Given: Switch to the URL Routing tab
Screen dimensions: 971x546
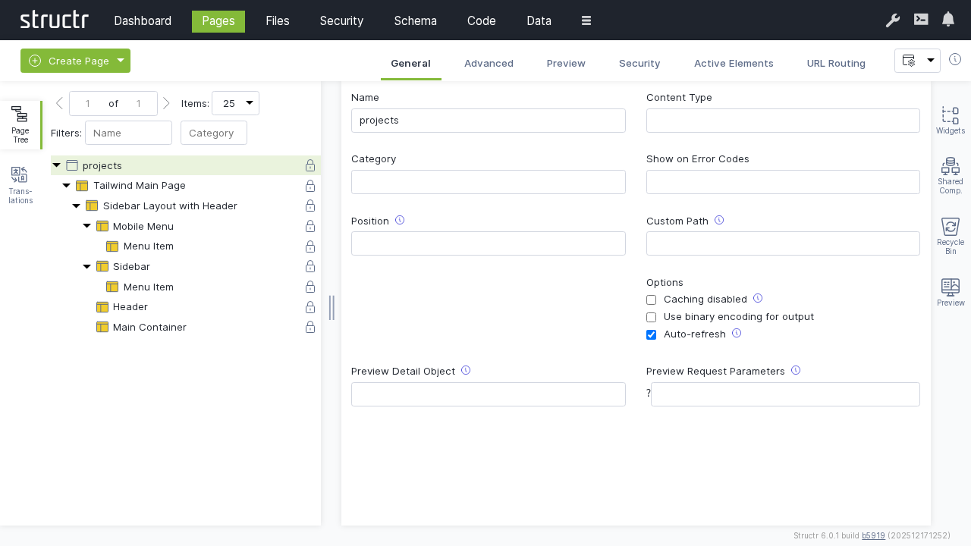Looking at the screenshot, I should [836, 64].
